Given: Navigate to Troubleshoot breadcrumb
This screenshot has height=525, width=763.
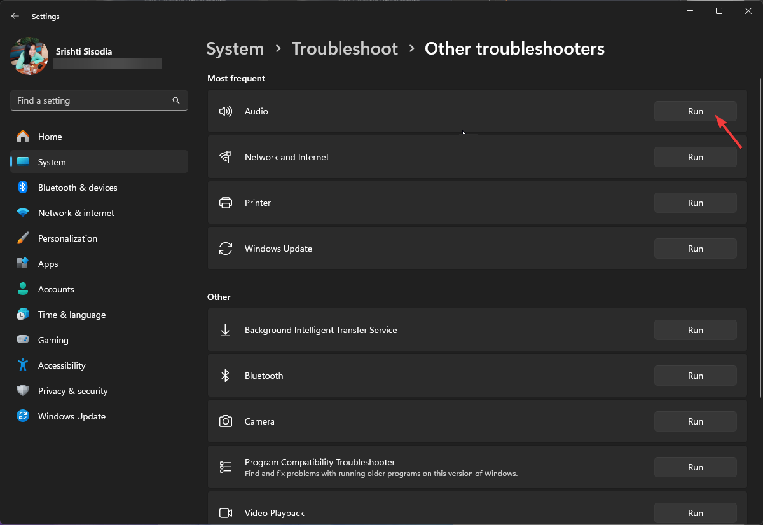Looking at the screenshot, I should [344, 49].
